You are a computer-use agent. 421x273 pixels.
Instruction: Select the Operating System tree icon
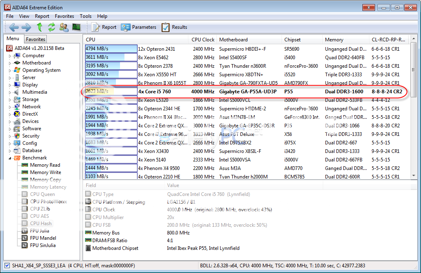click(17, 70)
